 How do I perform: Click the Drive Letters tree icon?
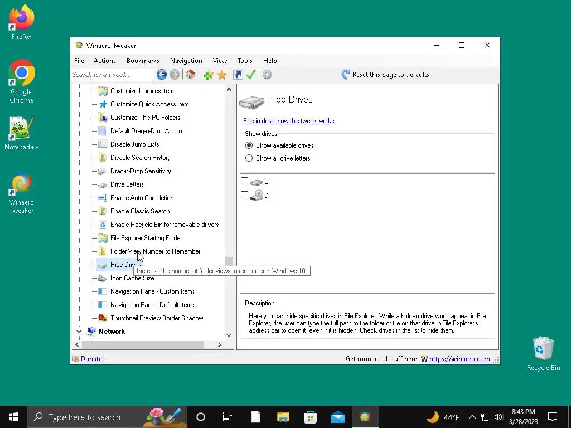click(103, 185)
